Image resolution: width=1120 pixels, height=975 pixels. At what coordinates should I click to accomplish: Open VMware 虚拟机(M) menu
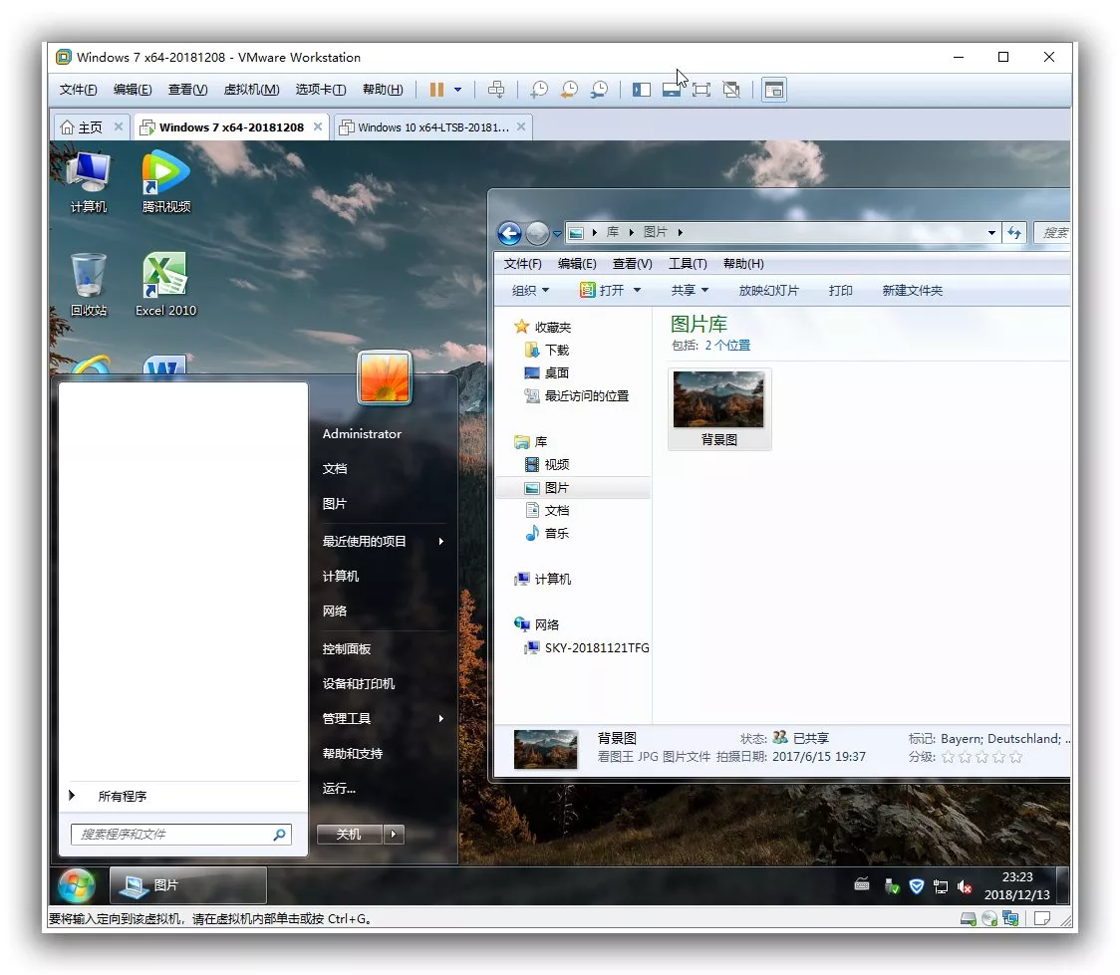click(x=251, y=90)
